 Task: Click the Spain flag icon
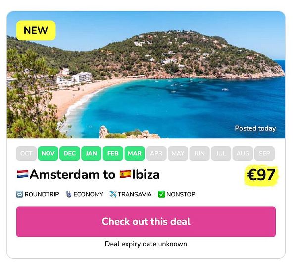(125, 174)
